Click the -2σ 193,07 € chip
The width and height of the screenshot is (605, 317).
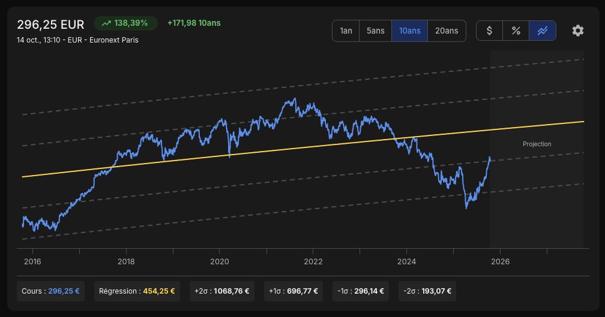click(x=427, y=291)
